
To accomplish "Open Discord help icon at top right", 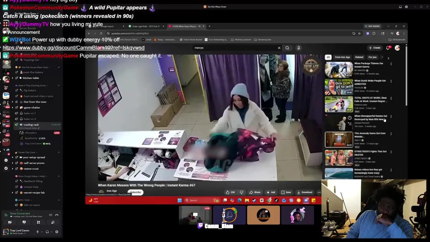I will pos(406,7).
